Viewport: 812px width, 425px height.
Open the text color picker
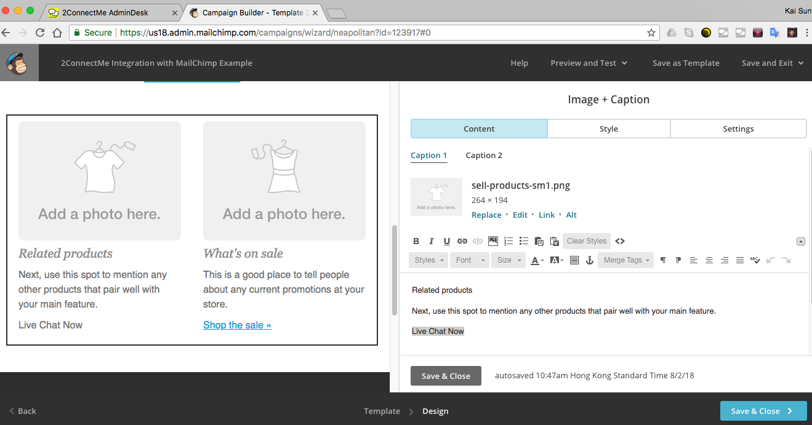click(536, 260)
